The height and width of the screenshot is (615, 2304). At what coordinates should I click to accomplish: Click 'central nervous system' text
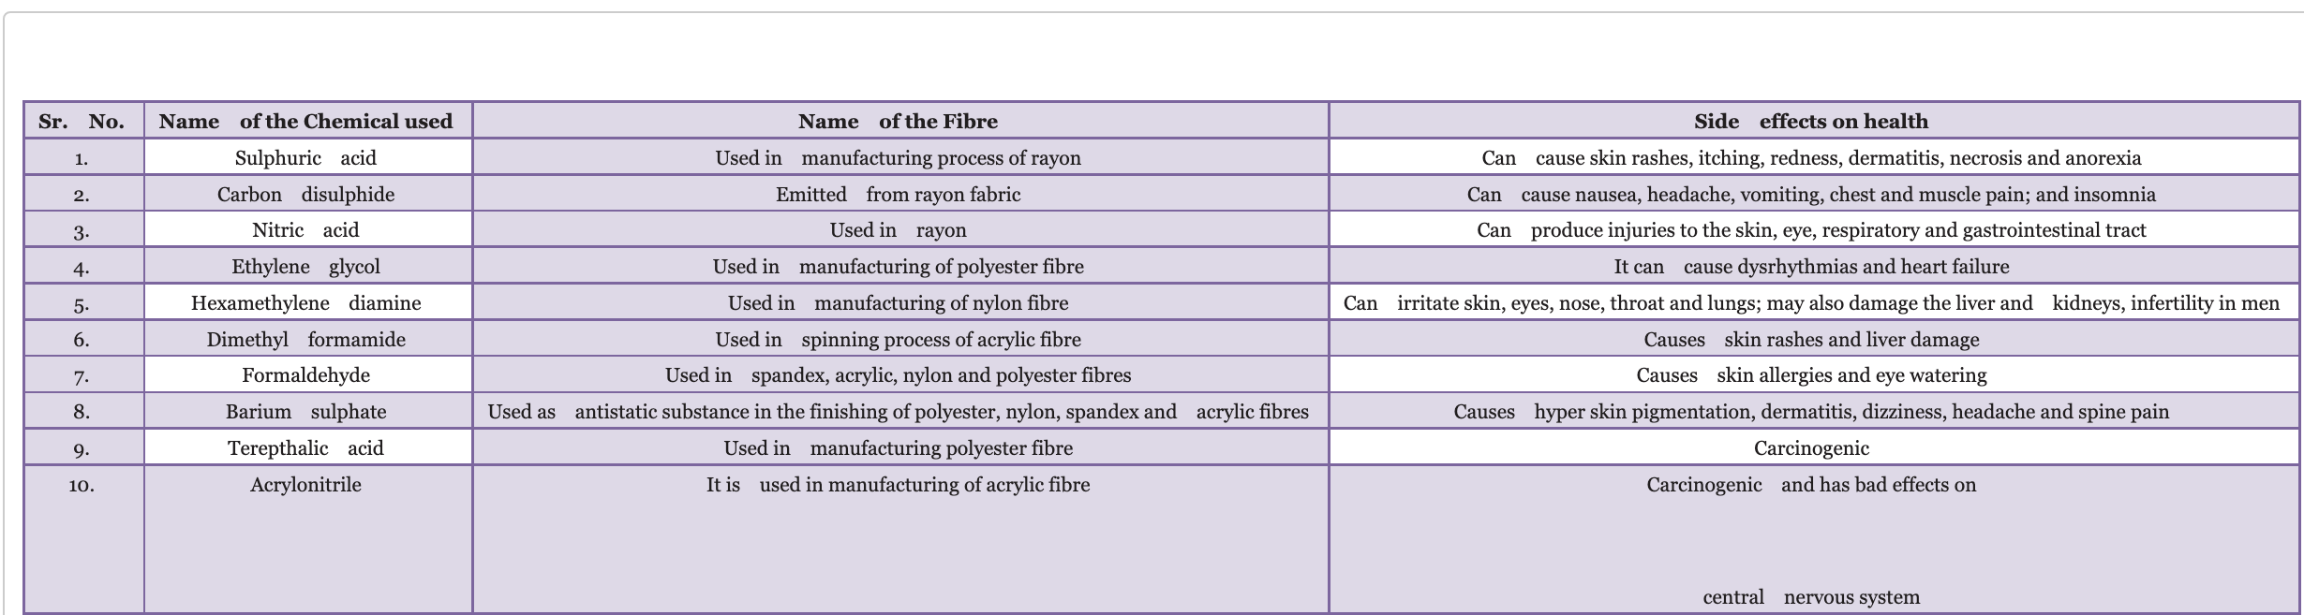click(x=1811, y=597)
